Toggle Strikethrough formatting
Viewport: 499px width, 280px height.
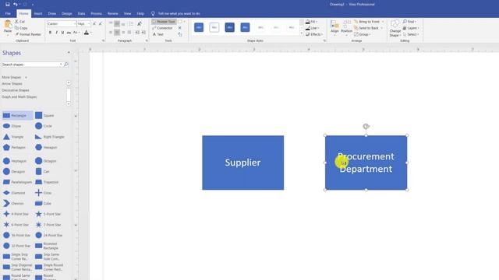[69, 33]
